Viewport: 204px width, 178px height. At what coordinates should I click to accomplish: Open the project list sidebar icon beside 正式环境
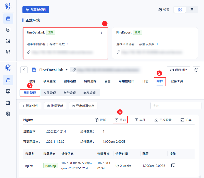[8, 19]
